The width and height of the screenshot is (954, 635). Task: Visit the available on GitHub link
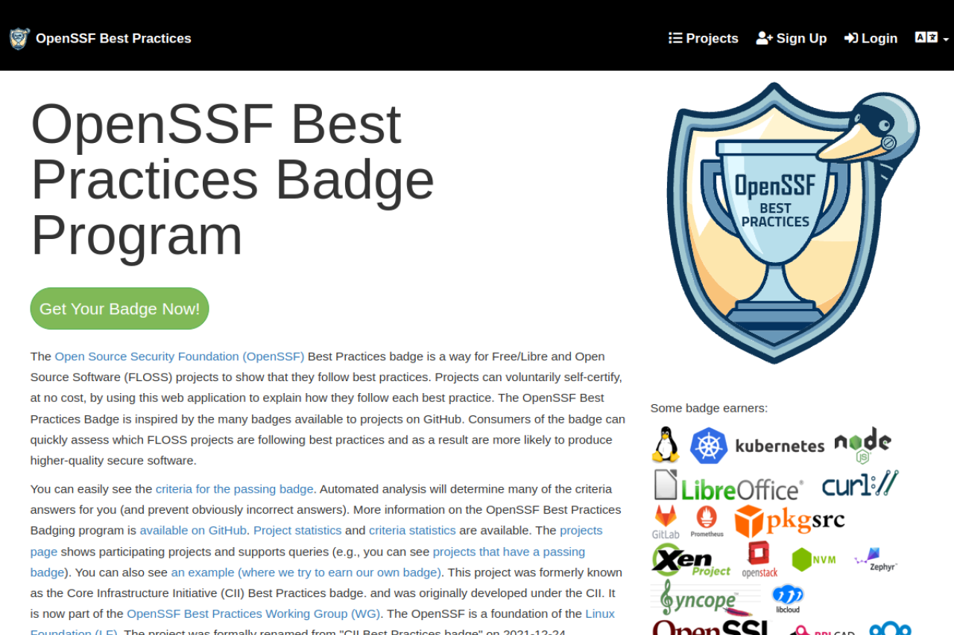(x=193, y=531)
